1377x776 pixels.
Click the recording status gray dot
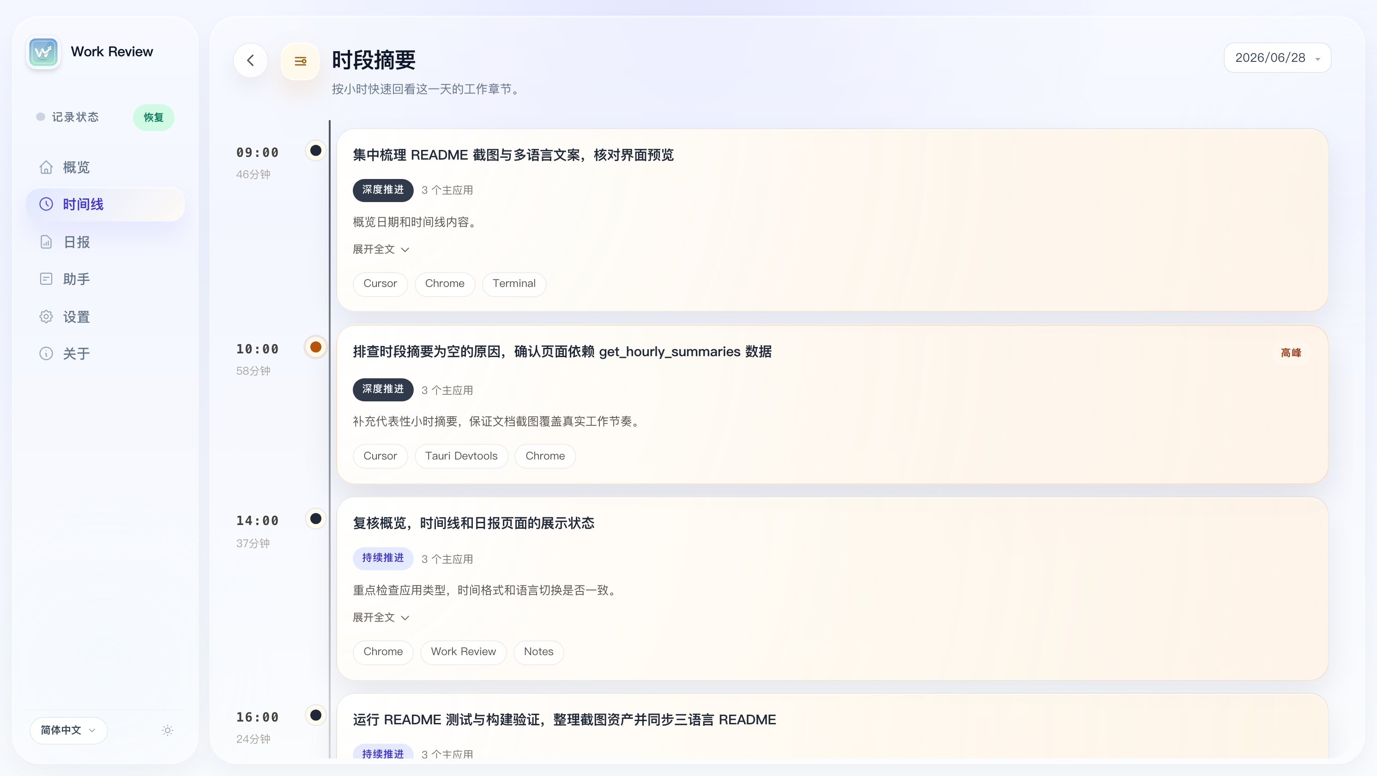(x=41, y=117)
